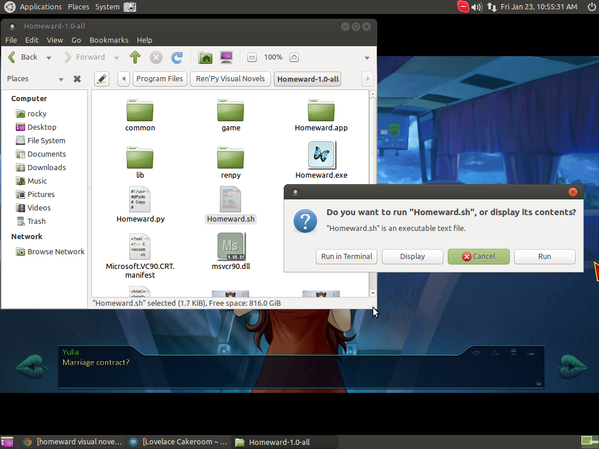
Task: Expand the Back history dropdown arrow
Action: (49, 58)
